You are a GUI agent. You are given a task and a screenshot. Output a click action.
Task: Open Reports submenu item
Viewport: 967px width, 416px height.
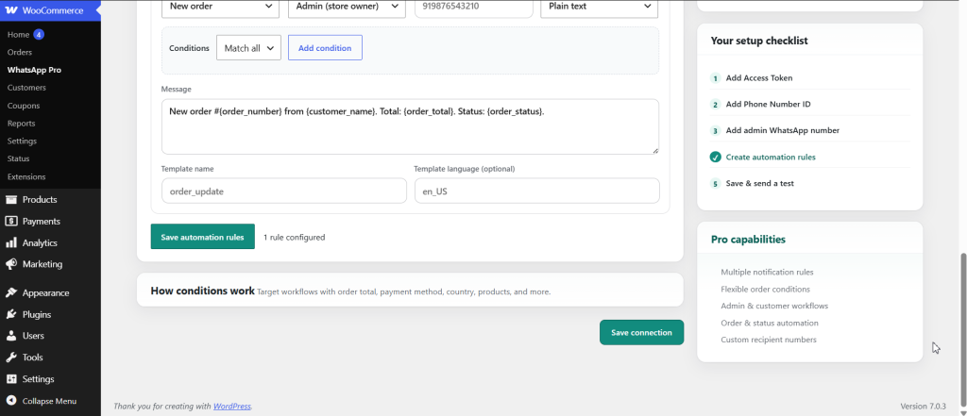coord(22,124)
